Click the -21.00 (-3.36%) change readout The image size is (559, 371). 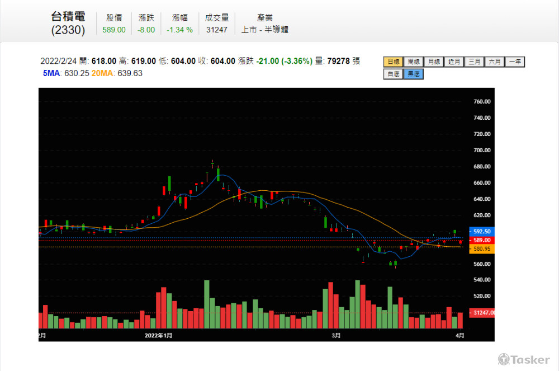tap(285, 61)
